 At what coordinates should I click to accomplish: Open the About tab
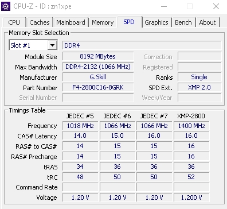[208, 22]
